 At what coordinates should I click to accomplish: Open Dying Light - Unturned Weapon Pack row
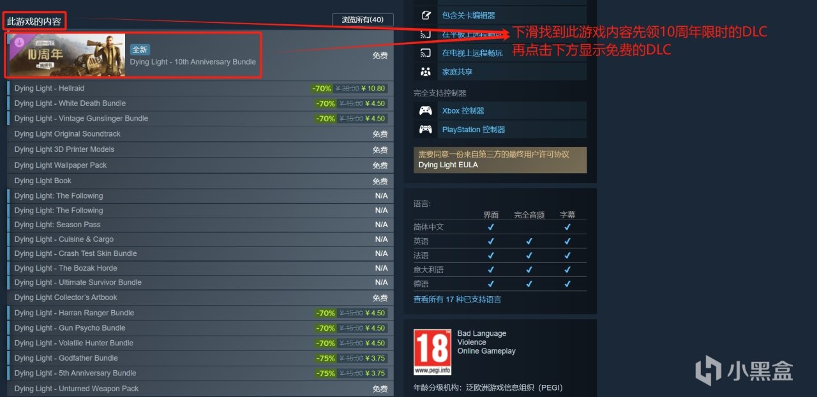200,389
